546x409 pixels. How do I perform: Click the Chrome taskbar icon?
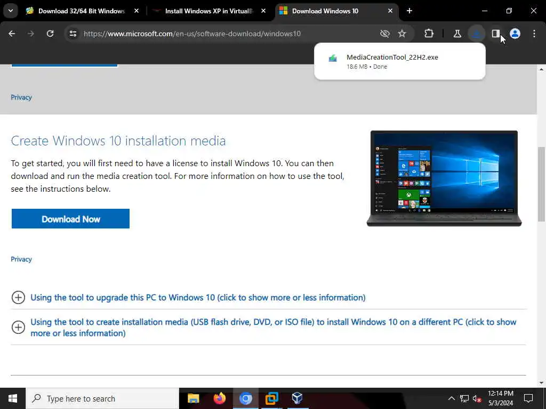click(245, 398)
